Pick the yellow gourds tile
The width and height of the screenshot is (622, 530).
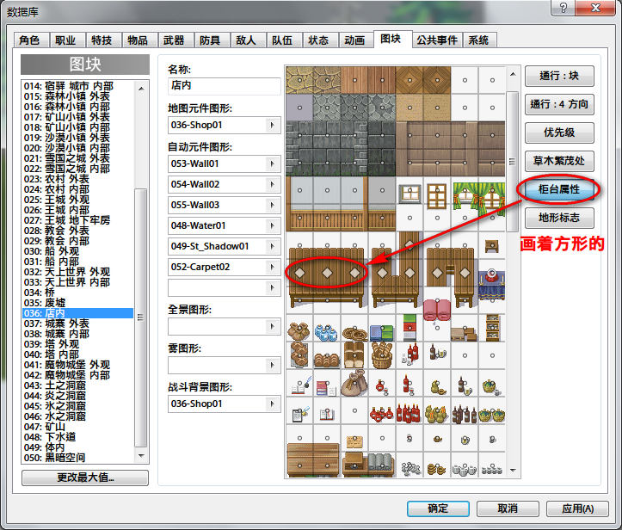436,414
